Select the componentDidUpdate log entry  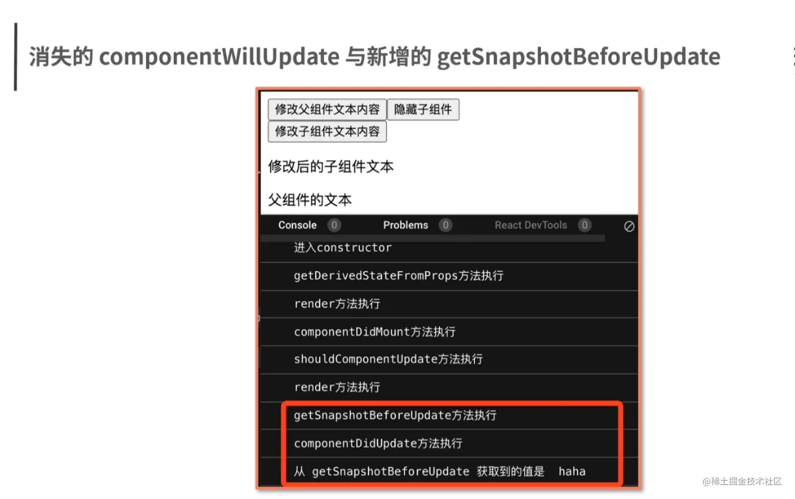449,444
